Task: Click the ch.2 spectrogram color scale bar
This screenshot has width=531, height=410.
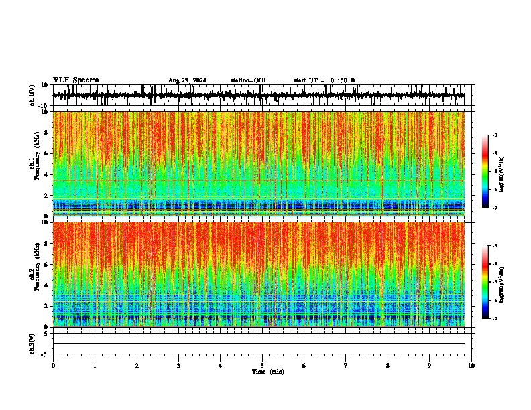Action: click(485, 282)
